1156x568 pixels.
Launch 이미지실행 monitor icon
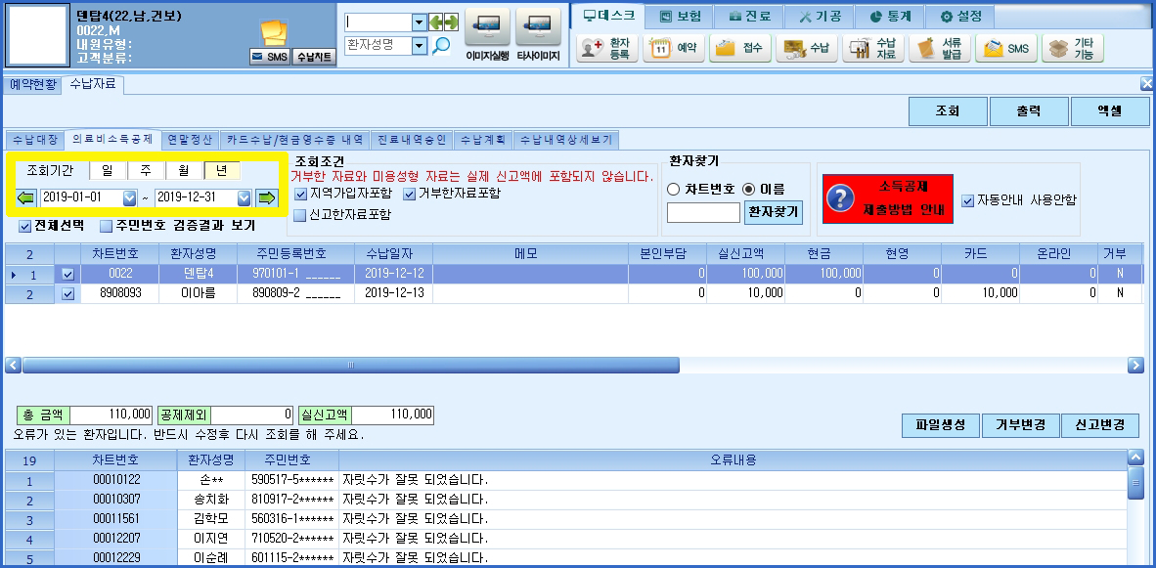click(487, 28)
